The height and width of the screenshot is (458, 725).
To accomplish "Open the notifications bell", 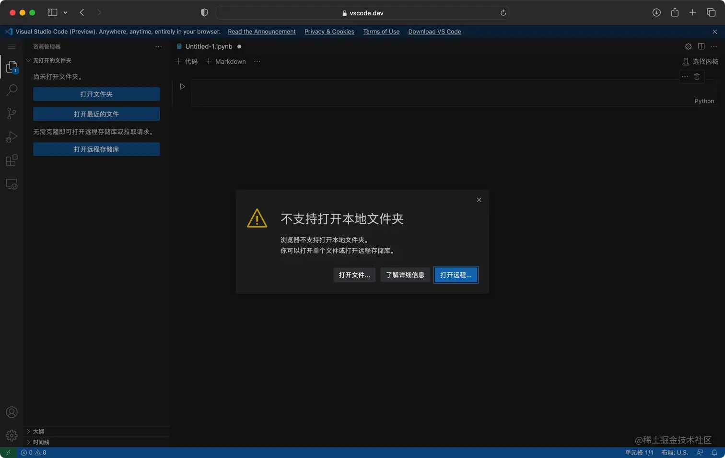I will (714, 453).
